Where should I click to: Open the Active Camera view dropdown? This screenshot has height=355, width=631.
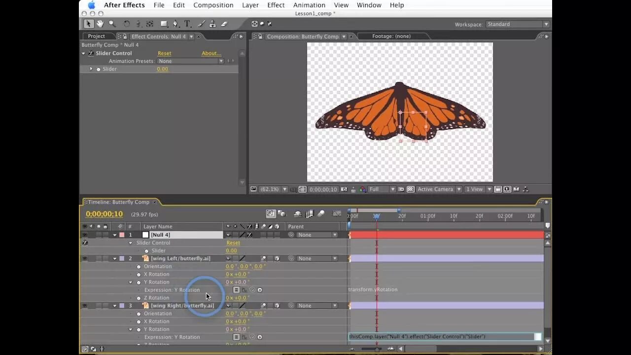439,189
